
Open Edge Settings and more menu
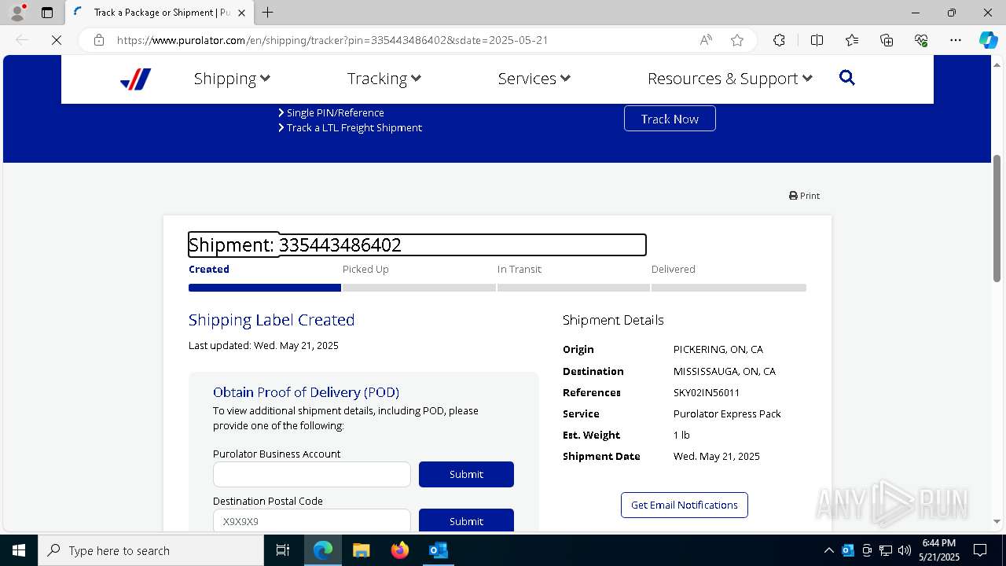tap(956, 40)
